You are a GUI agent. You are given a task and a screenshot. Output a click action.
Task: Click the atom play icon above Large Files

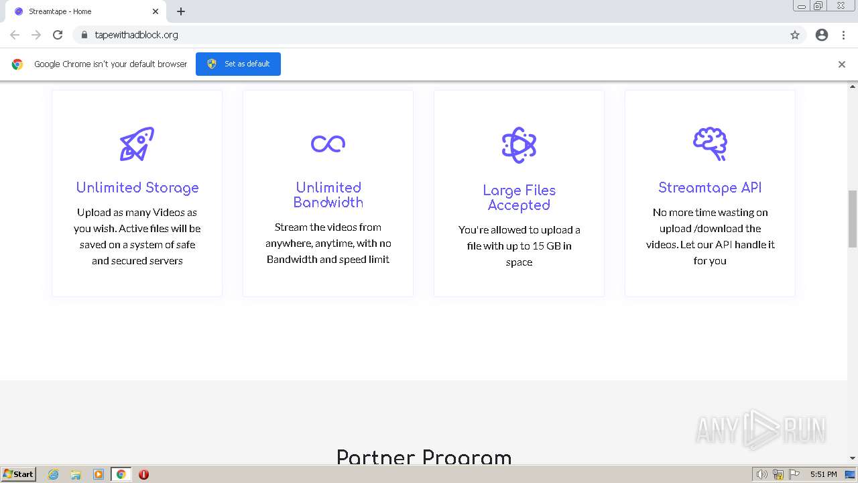pyautogui.click(x=519, y=145)
